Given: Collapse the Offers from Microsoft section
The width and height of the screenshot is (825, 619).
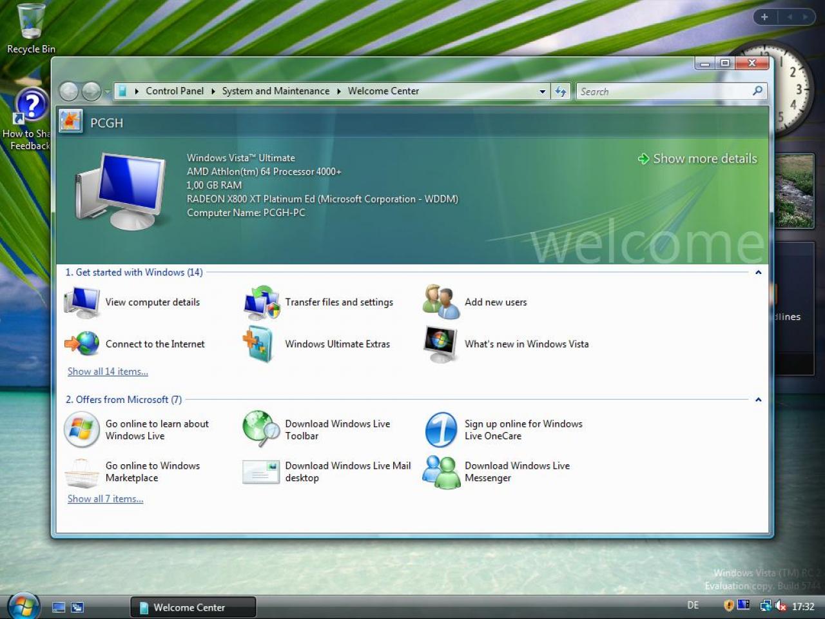Looking at the screenshot, I should [758, 399].
